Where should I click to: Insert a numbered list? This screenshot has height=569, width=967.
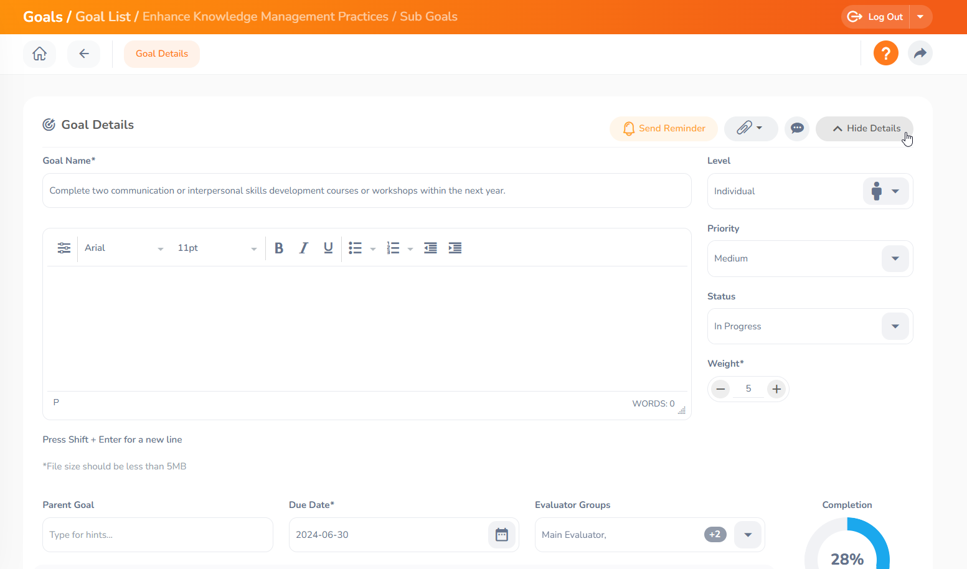[393, 248]
